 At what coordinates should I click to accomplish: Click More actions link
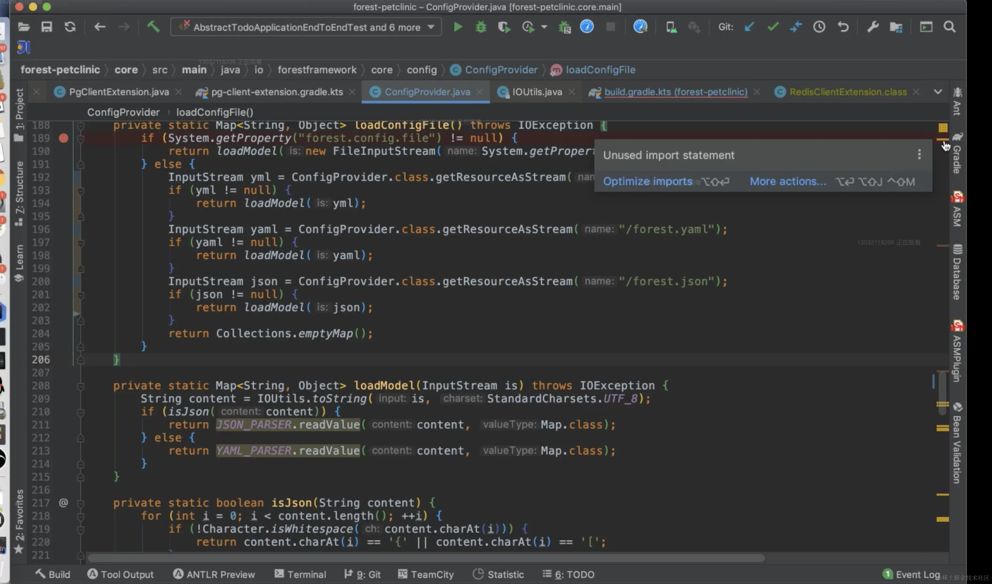[x=788, y=181]
